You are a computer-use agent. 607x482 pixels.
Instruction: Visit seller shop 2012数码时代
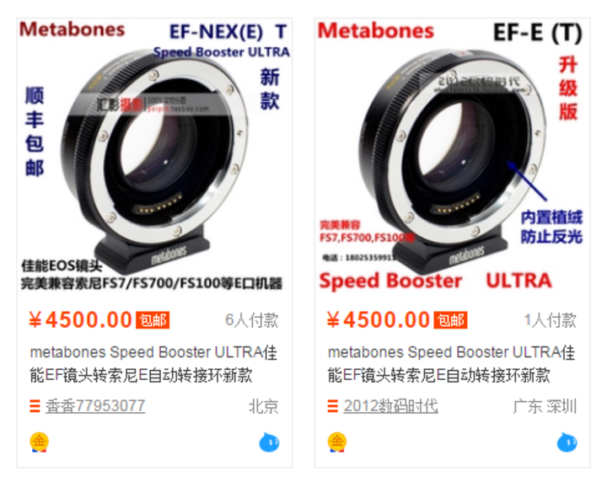click(x=390, y=406)
